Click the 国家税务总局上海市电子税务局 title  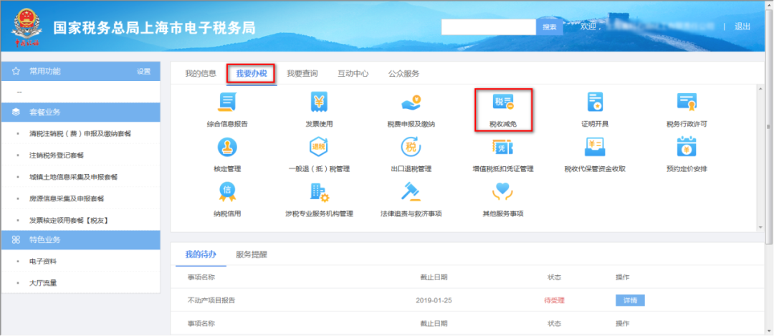pyautogui.click(x=155, y=28)
